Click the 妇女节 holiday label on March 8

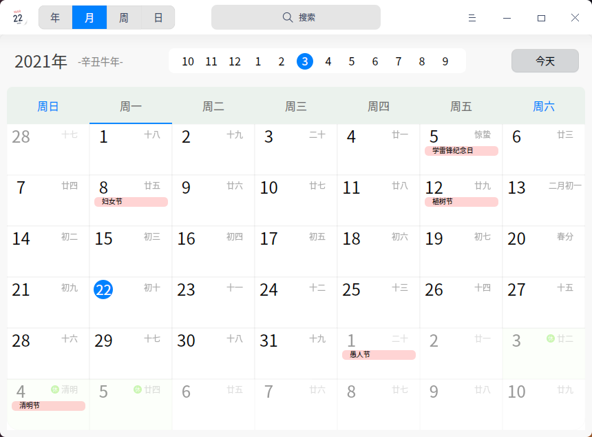coord(130,202)
